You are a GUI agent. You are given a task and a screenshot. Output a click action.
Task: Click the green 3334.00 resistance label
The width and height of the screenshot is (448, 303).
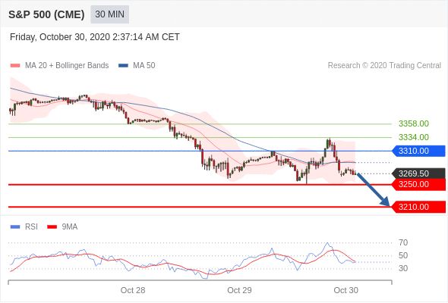(413, 137)
